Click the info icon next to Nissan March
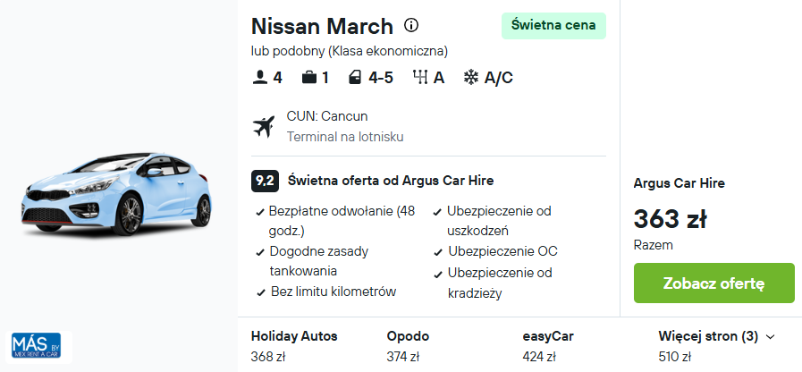The width and height of the screenshot is (802, 372). [x=410, y=24]
